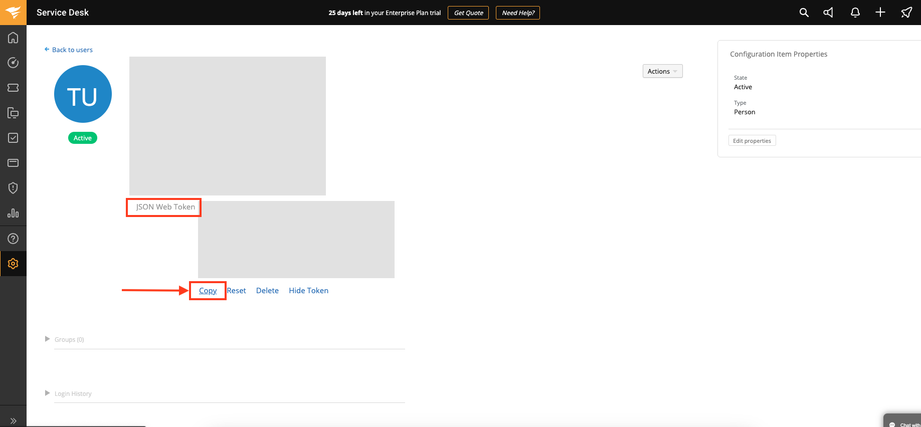
Task: Click the SolarWinds logo icon
Action: (13, 13)
